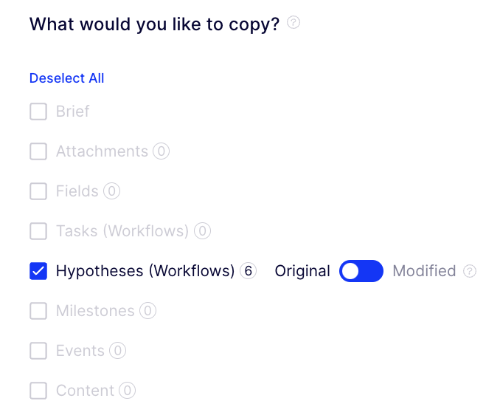Click the Events count badge
Viewport: 500px width, 418px height.
[x=117, y=351]
